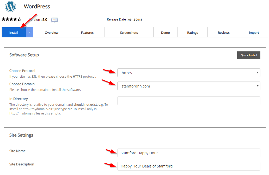
Task: Click the Release Date 06-12-2018 text
Action: (124, 19)
